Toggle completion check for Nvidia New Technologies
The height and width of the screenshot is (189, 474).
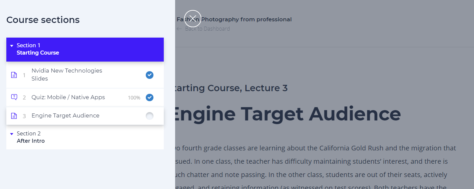point(149,75)
